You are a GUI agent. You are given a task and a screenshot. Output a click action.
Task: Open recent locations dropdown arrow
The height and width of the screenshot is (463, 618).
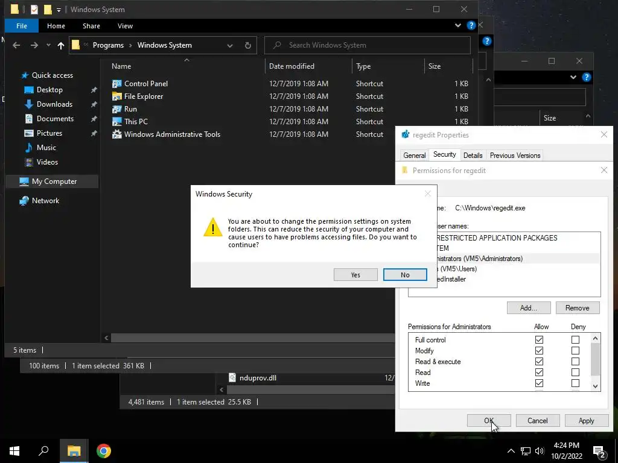click(48, 45)
